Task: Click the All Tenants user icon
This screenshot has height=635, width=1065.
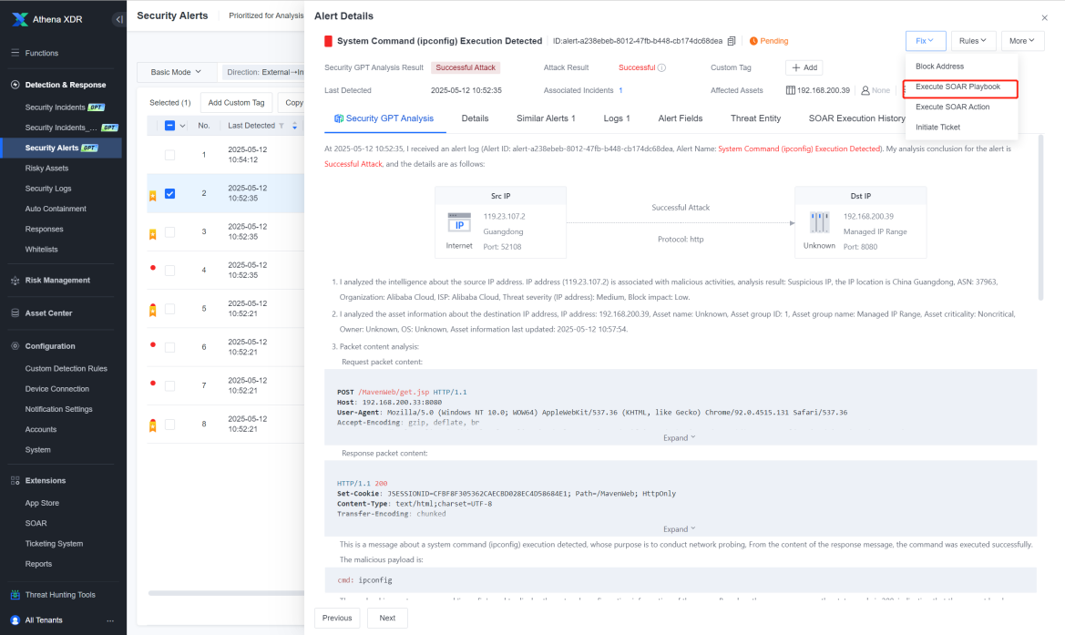Action: (15, 620)
